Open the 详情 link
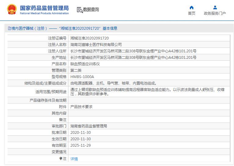Image resolution: width=234 pixels, height=166 pixels. (74, 159)
